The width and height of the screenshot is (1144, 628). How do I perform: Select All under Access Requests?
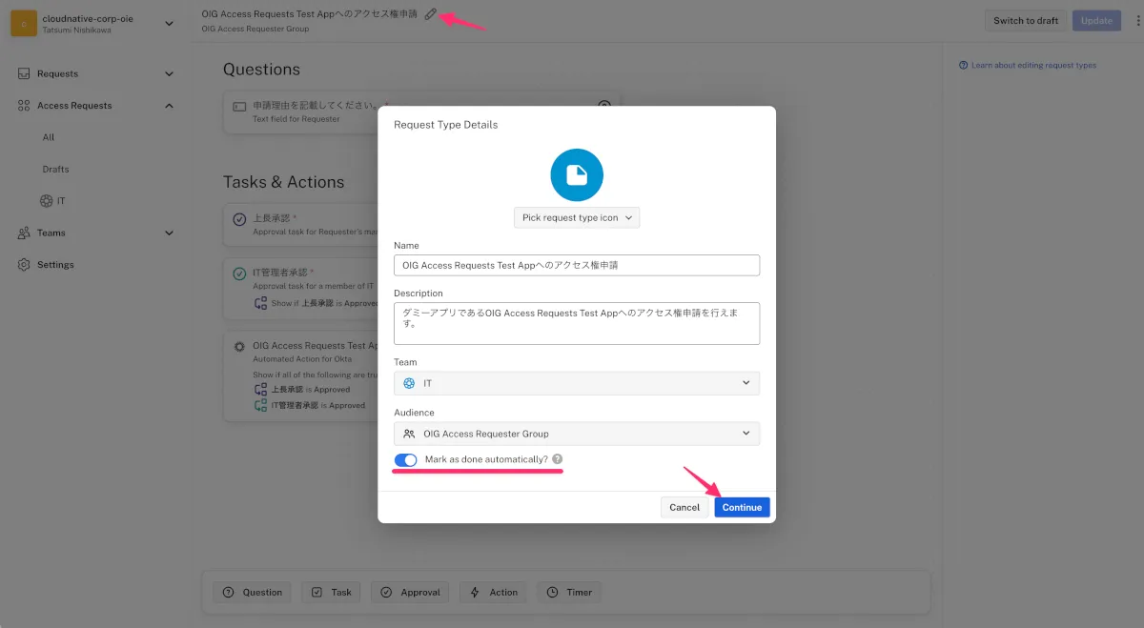click(x=49, y=137)
